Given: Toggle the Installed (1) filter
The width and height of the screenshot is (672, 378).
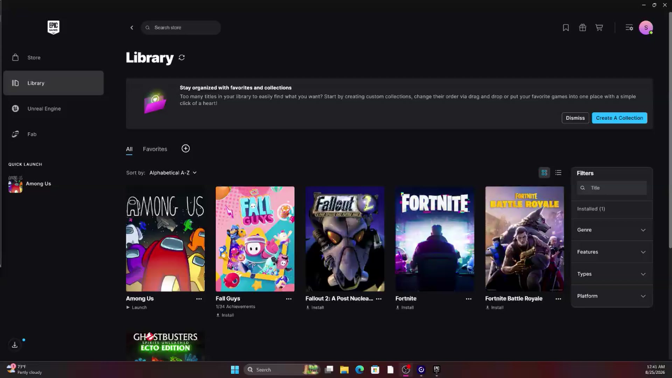Looking at the screenshot, I should pyautogui.click(x=612, y=209).
